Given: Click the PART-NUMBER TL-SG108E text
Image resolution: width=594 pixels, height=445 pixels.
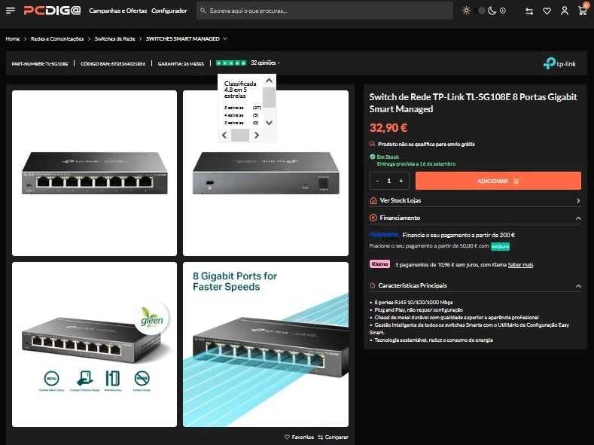Looking at the screenshot, I should tap(40, 64).
